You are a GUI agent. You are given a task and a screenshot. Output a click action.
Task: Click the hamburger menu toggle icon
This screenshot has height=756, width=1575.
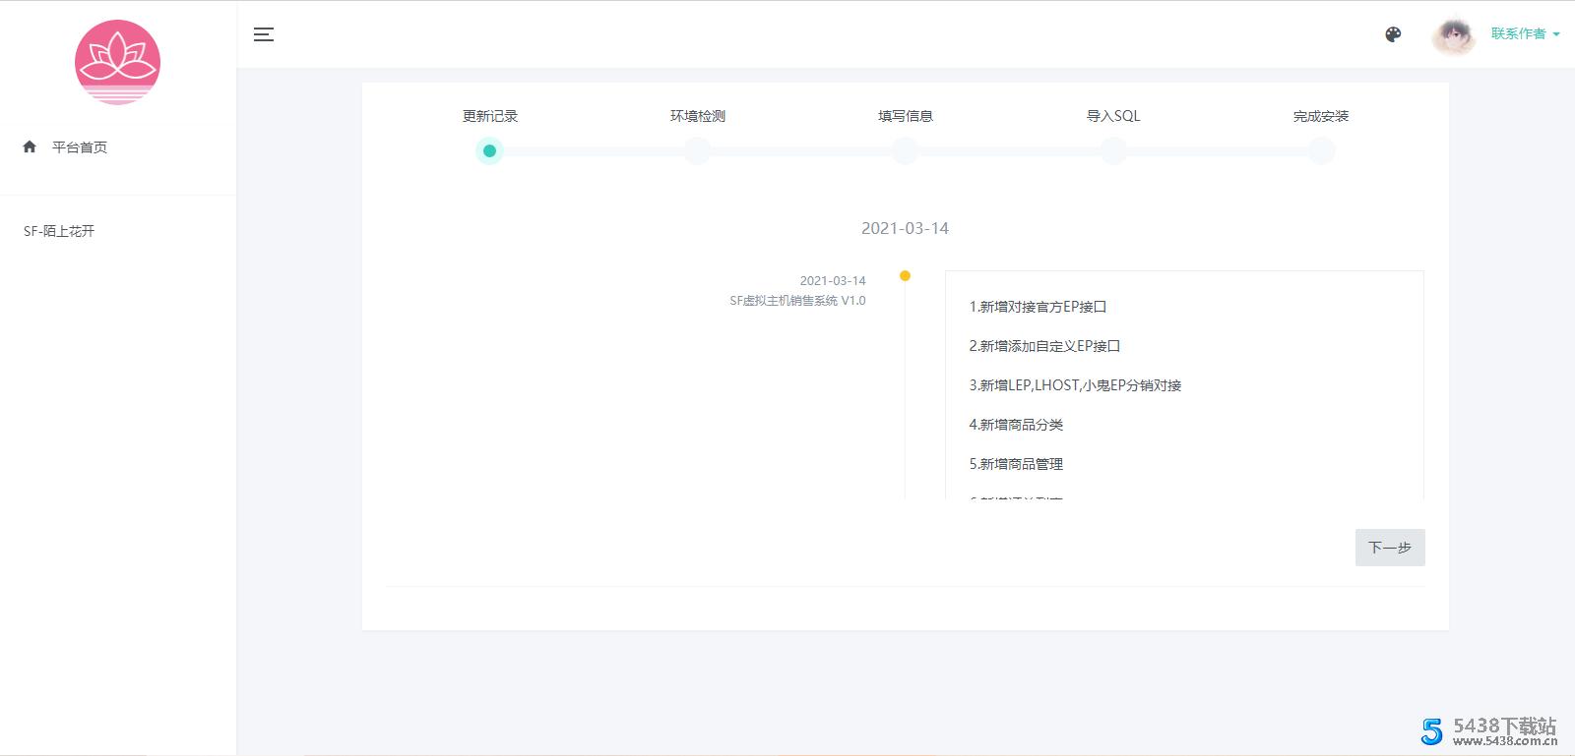coord(263,34)
